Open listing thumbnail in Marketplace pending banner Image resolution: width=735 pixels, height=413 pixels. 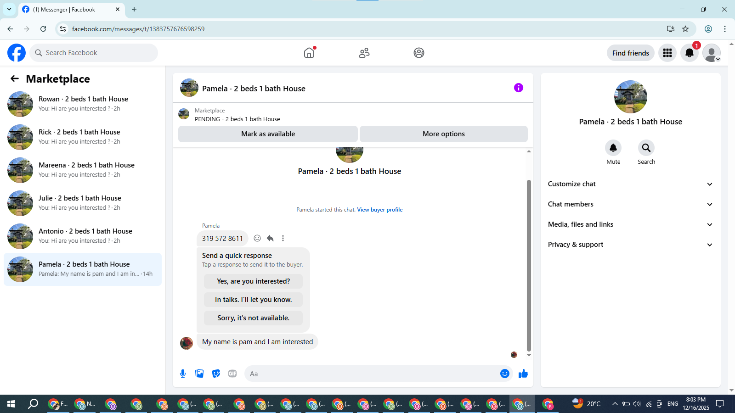pos(184,114)
